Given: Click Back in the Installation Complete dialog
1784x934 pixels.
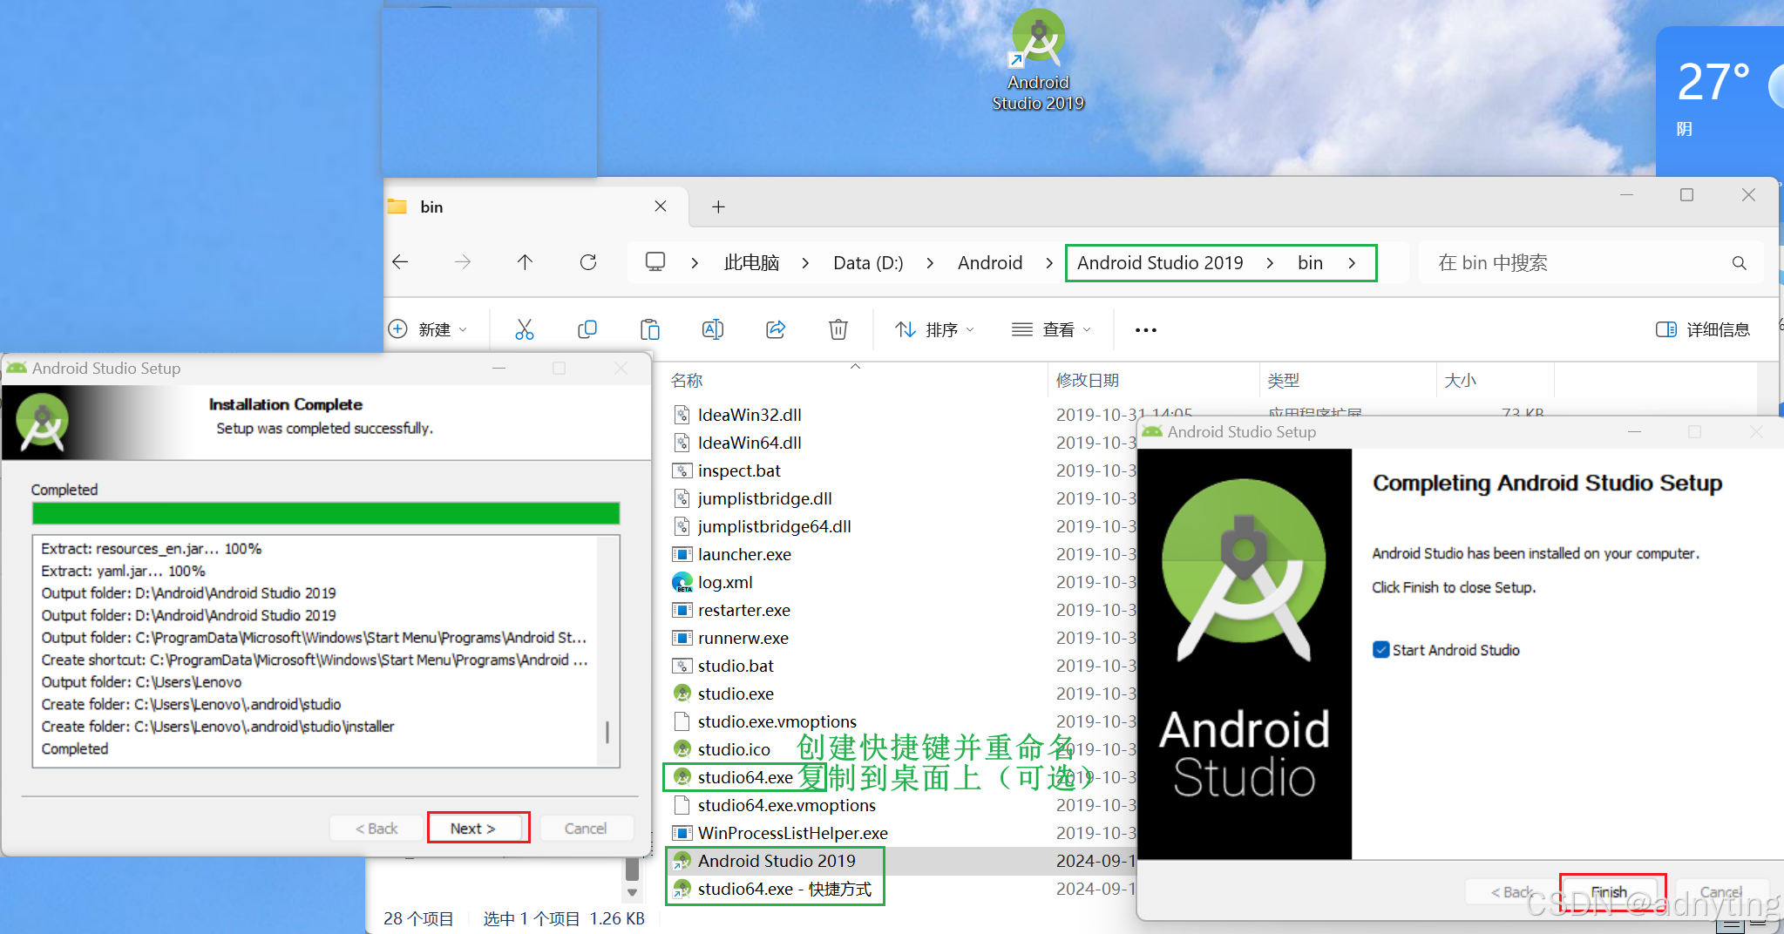Looking at the screenshot, I should [376, 828].
